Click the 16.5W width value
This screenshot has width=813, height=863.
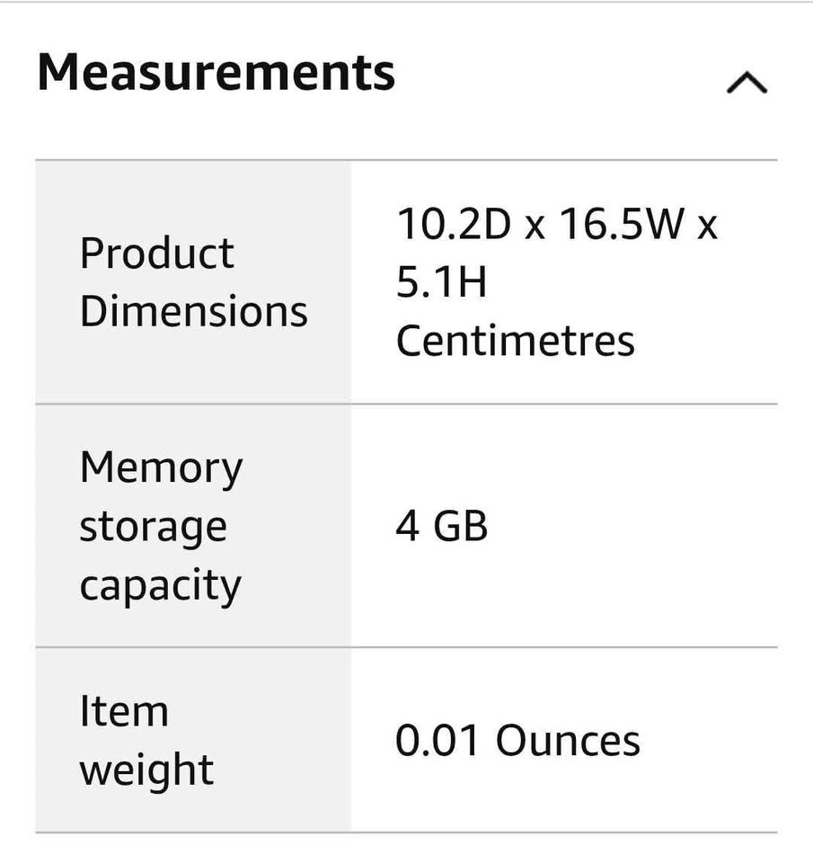click(622, 224)
